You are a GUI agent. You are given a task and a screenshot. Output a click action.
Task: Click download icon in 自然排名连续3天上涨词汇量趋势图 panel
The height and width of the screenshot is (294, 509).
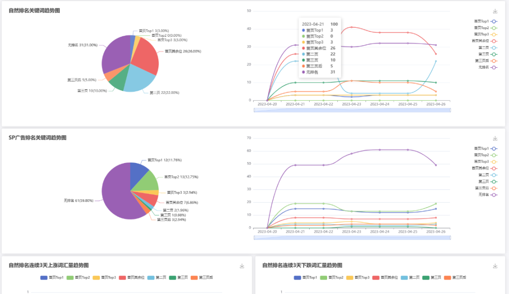coord(242,266)
